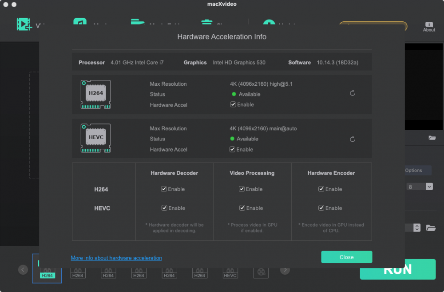Viewport: 444px width, 292px height.
Task: Toggle HEVC Video Processing Enable
Action: (x=242, y=208)
